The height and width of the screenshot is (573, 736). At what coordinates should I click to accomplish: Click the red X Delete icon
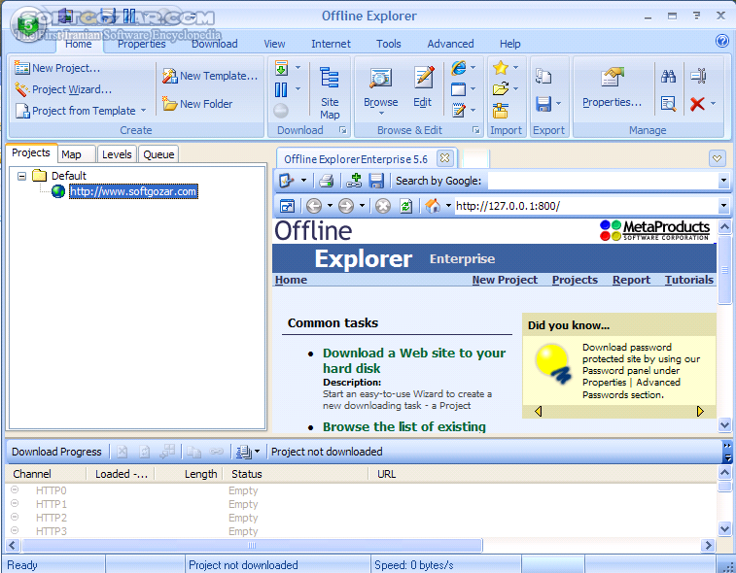coord(697,104)
